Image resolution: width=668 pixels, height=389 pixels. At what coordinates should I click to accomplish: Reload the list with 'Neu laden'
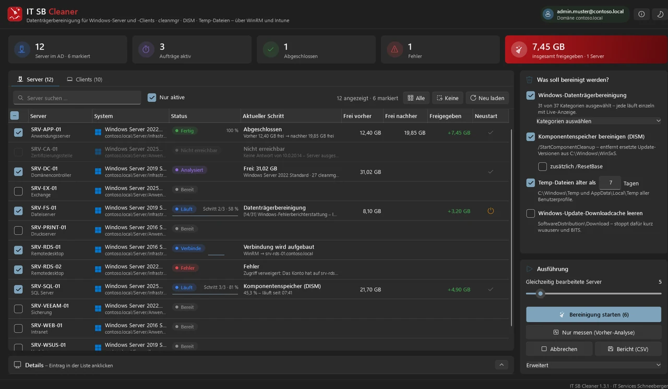(487, 98)
